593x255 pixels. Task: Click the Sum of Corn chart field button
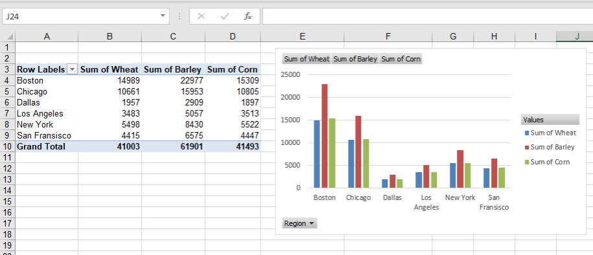[401, 59]
